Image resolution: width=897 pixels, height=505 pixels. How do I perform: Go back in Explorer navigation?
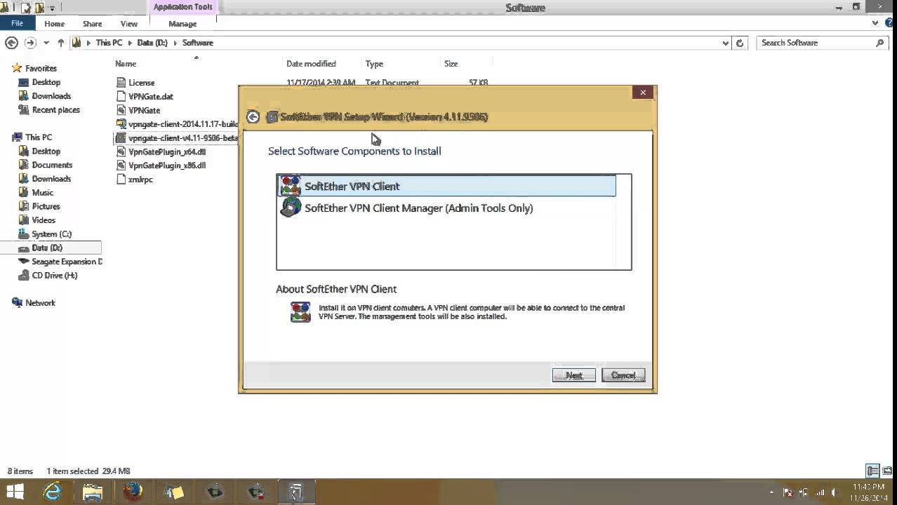[11, 43]
